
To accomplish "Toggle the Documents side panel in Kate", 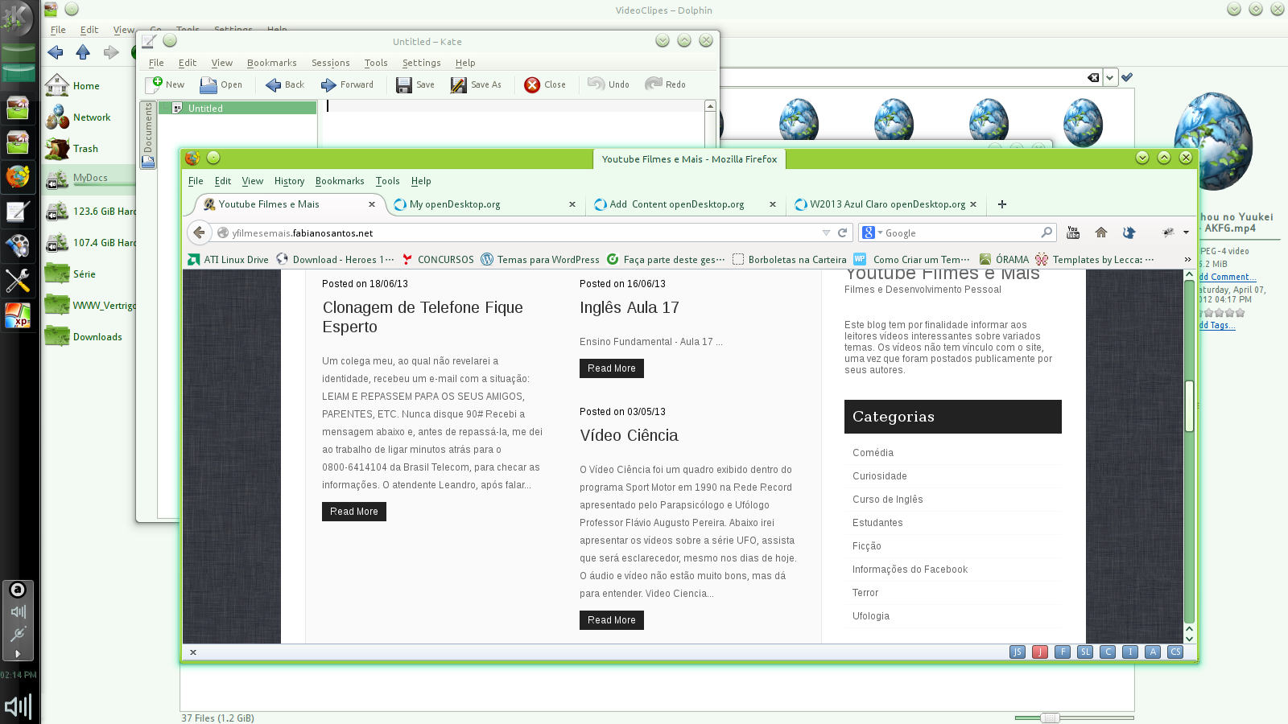I will pyautogui.click(x=148, y=134).
